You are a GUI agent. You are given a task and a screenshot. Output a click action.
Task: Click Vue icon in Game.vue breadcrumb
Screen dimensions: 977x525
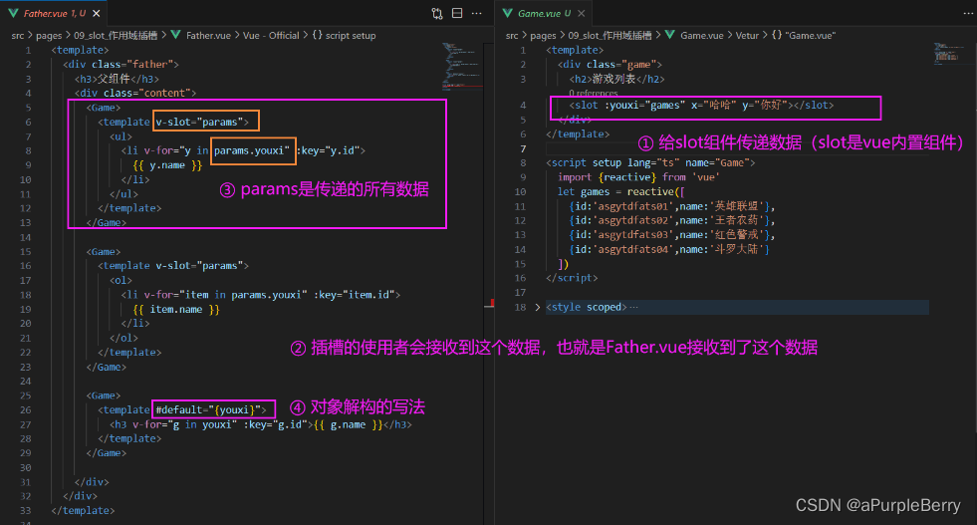[x=670, y=35]
